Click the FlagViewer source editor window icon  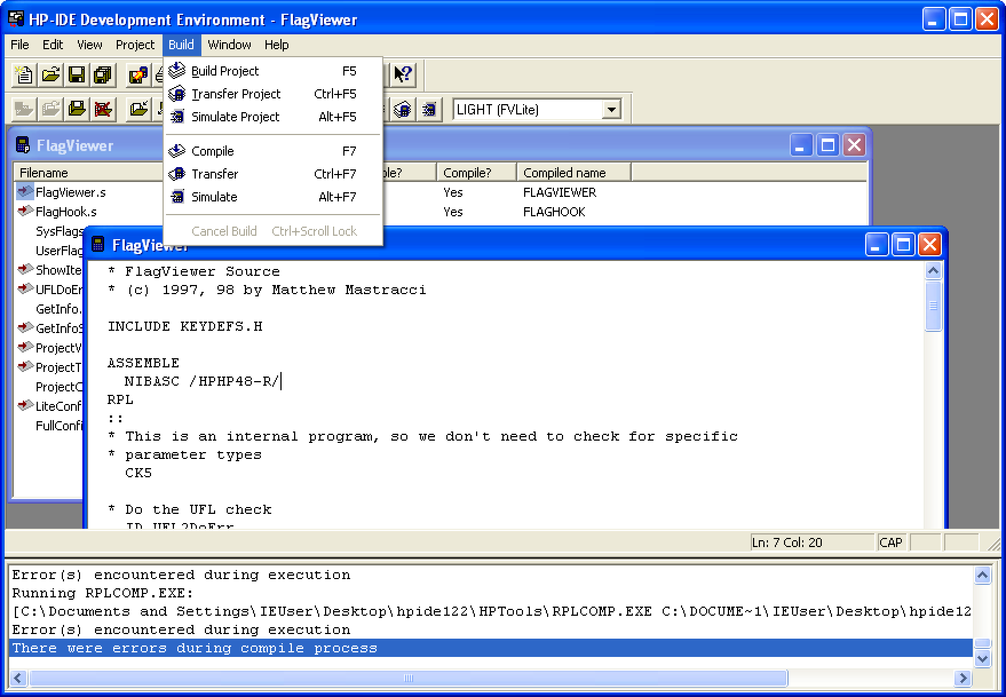pyautogui.click(x=98, y=244)
